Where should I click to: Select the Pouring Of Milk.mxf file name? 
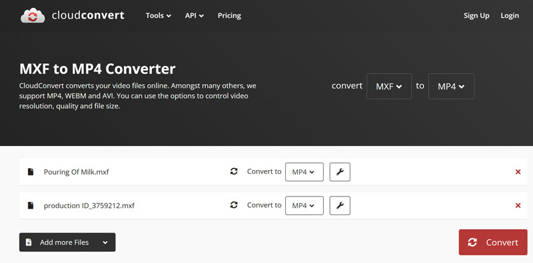(x=77, y=172)
